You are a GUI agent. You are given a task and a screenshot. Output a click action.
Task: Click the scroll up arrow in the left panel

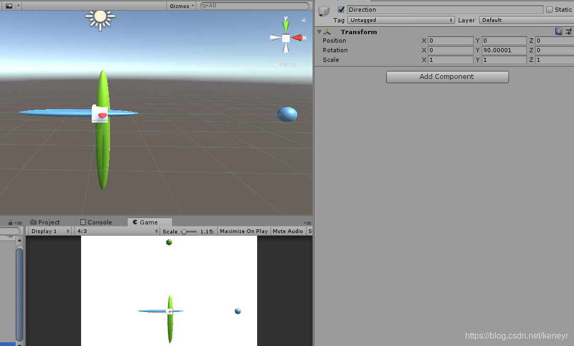pos(19,240)
